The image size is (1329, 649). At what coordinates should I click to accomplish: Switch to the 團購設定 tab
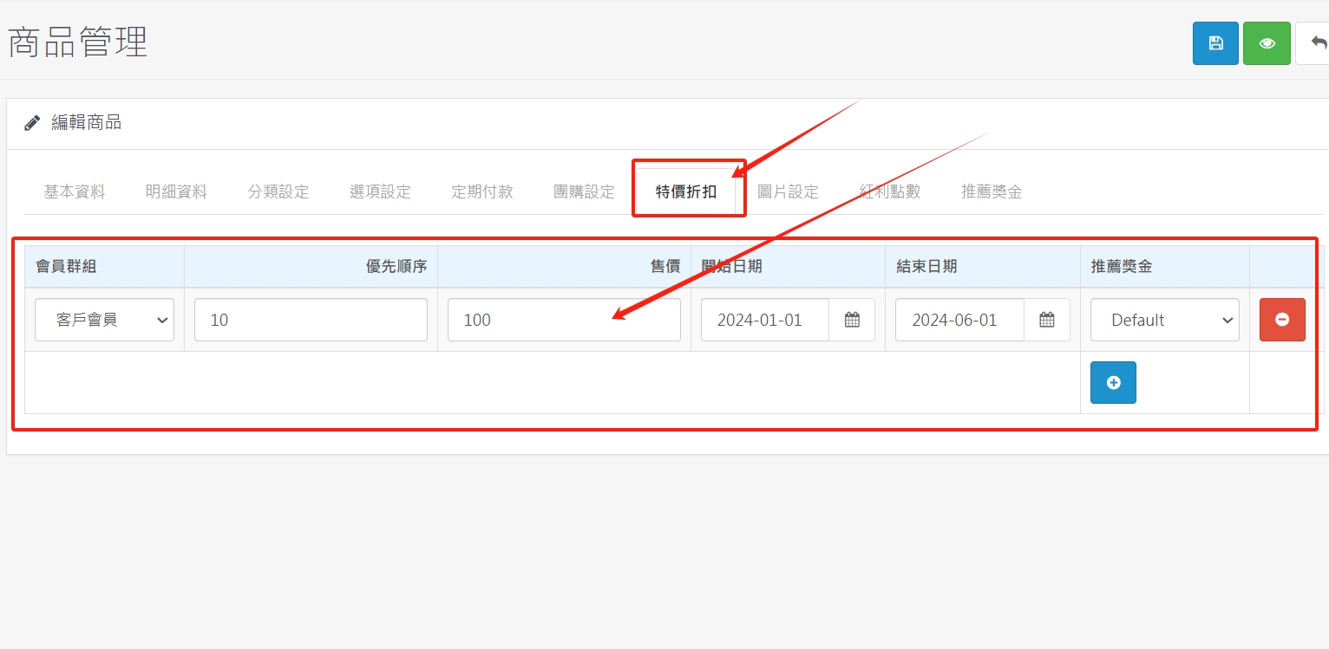584,191
